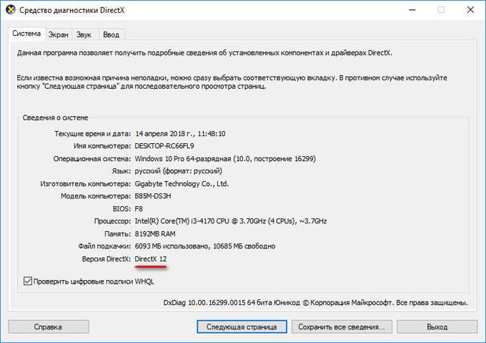486x343 pixels.
Task: Click the Следующая страница button
Action: 242,327
